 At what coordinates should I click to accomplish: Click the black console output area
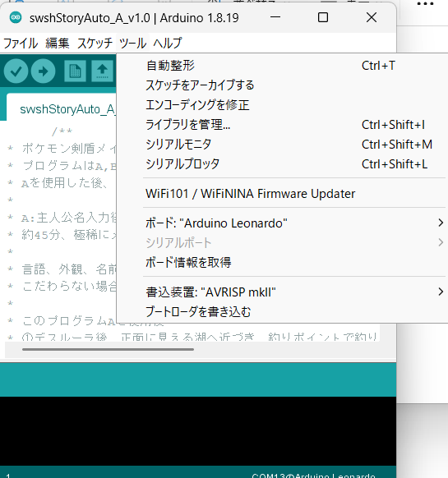198,430
